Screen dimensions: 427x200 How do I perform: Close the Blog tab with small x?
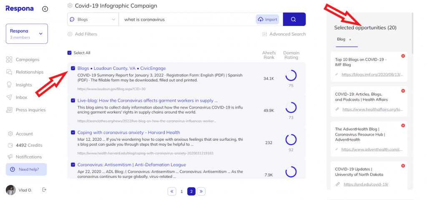[350, 40]
